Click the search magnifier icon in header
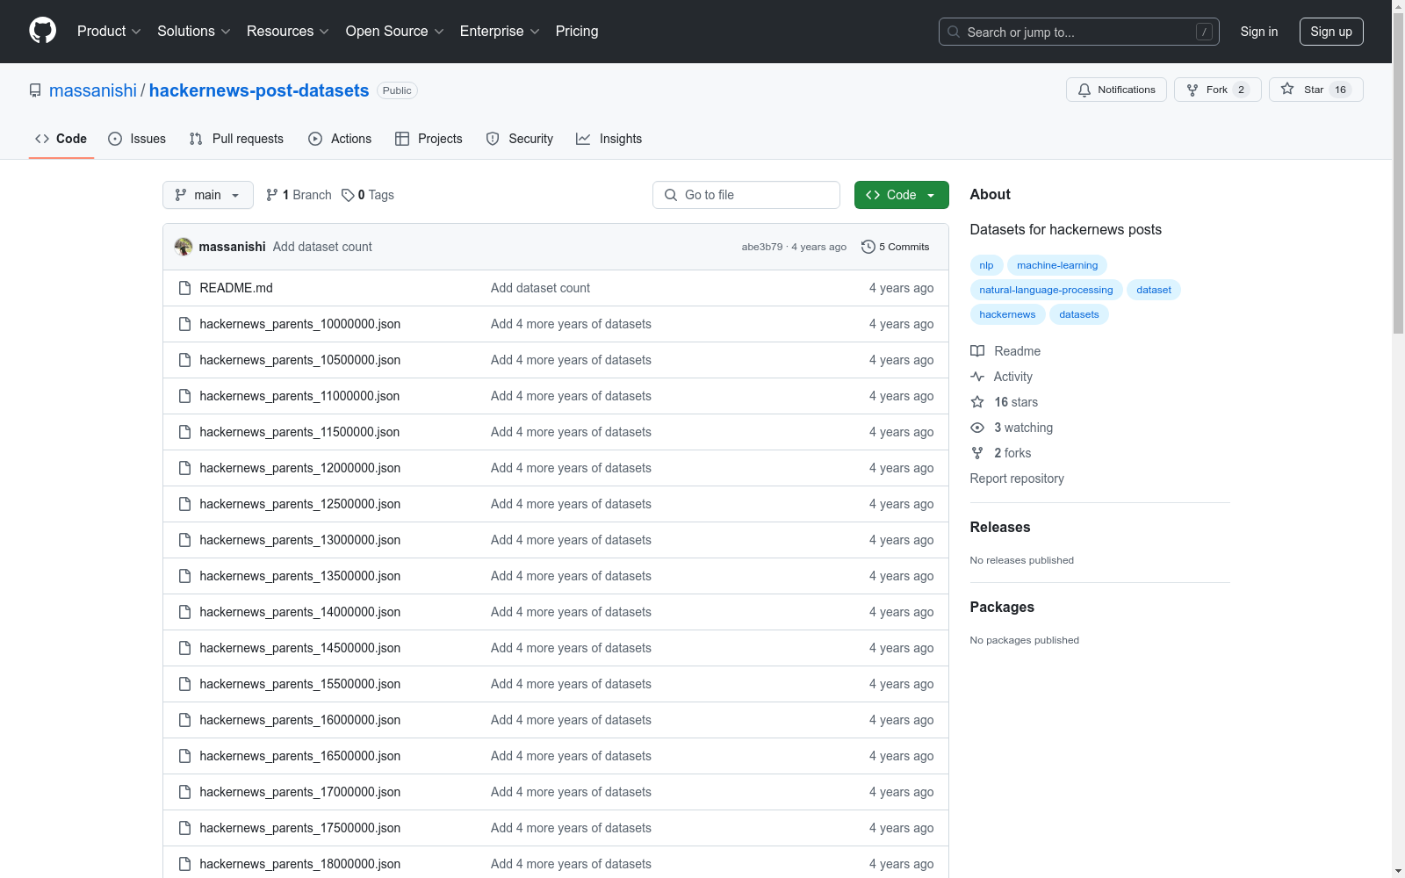Screen dimensions: 1405x878 (x=954, y=32)
